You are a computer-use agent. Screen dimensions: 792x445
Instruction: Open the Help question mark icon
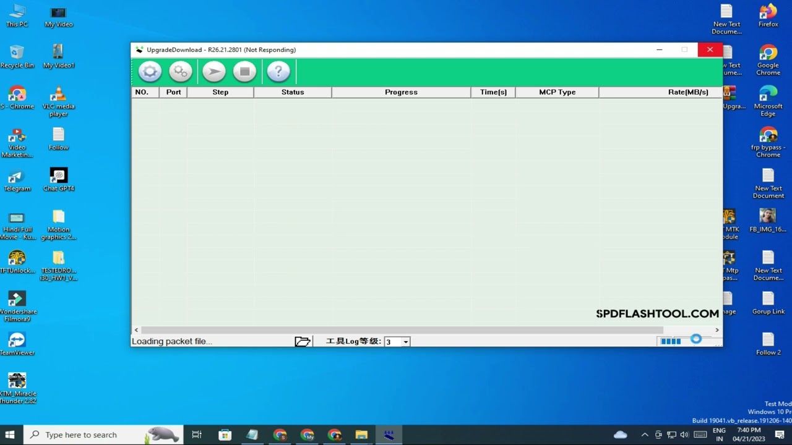click(278, 72)
